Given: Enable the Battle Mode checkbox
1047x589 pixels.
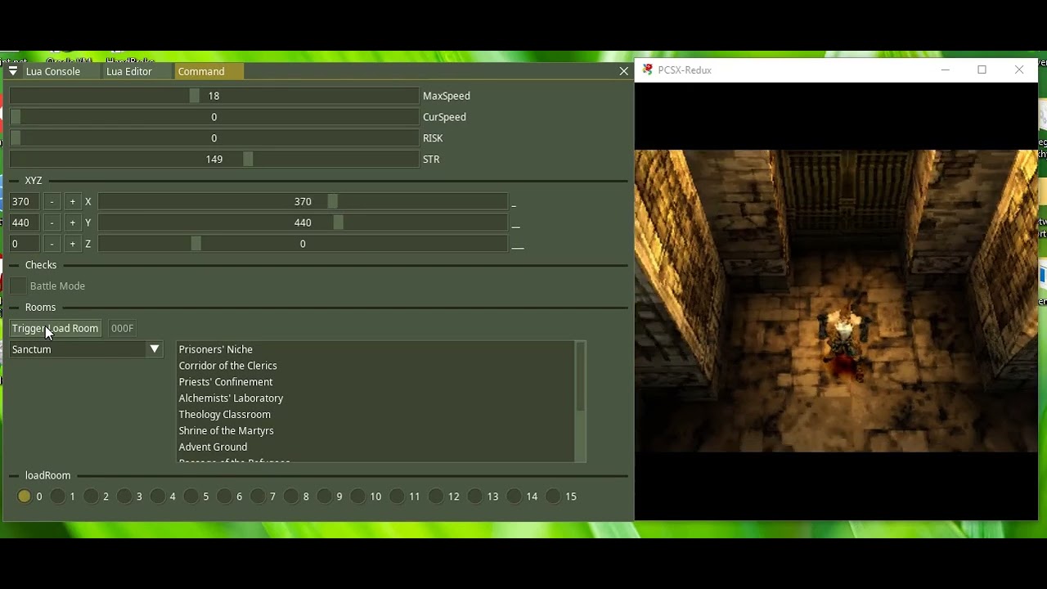Looking at the screenshot, I should tap(18, 286).
